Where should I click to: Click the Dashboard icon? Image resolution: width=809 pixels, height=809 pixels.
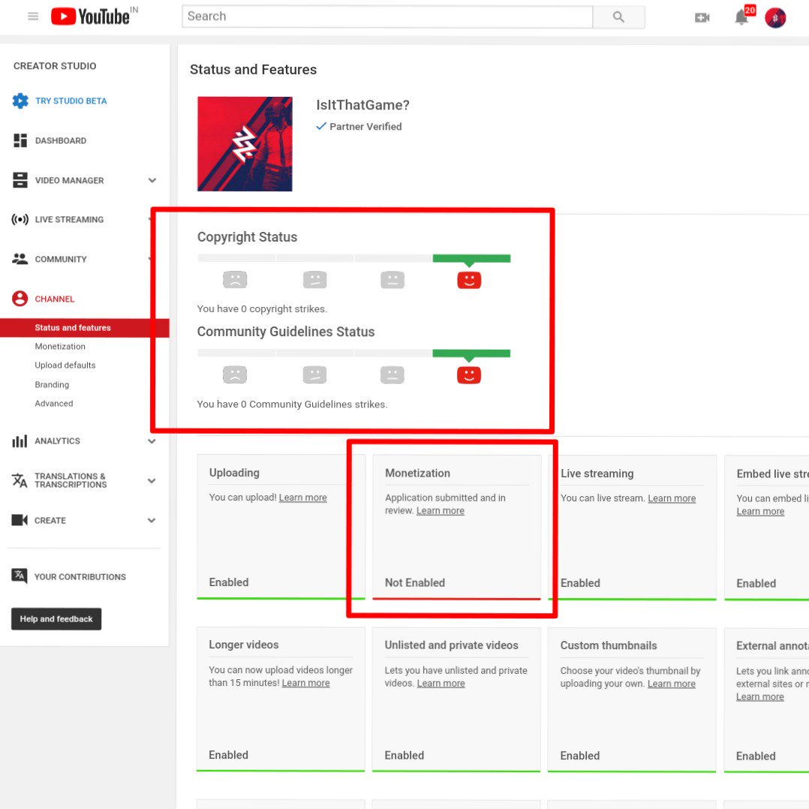pyautogui.click(x=20, y=140)
